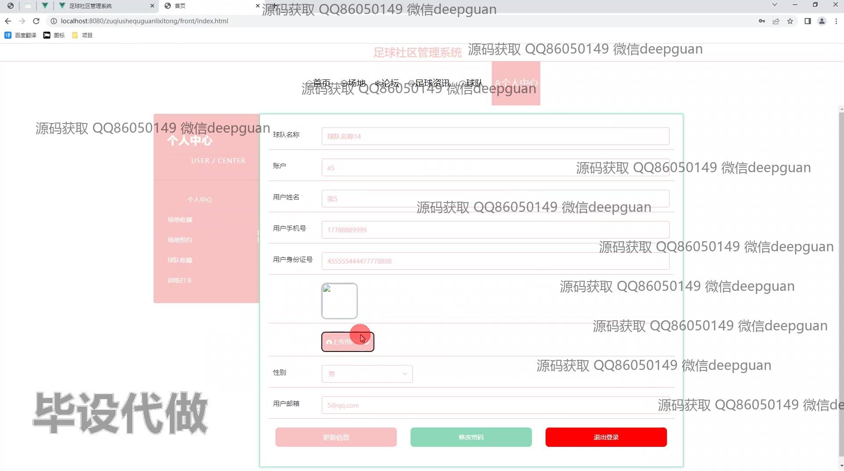Viewport: 844px width, 471px height.
Task: Open the password key icon in address bar
Action: (x=761, y=21)
